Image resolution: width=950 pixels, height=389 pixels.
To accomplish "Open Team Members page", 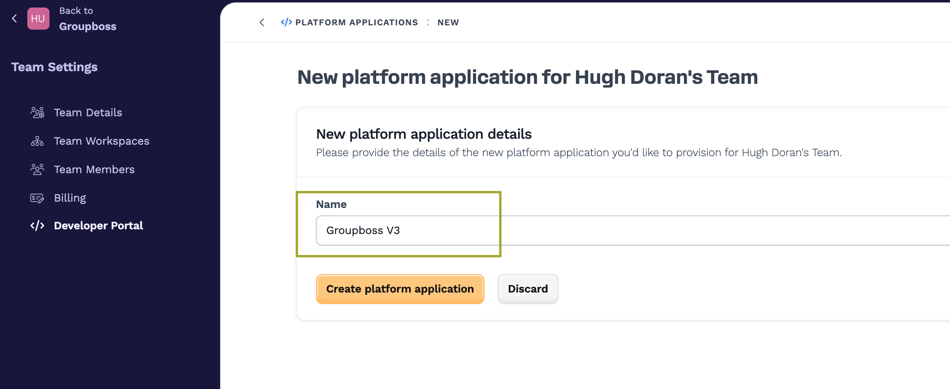I will (94, 170).
